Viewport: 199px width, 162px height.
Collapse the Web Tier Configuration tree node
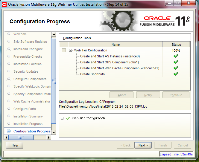pyautogui.click(x=70, y=51)
